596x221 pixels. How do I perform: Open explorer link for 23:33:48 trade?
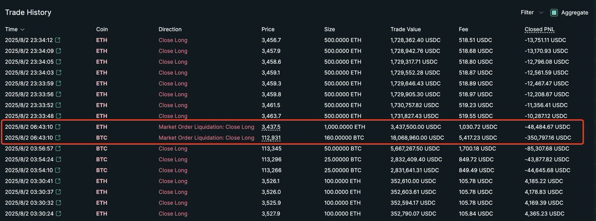click(x=58, y=116)
